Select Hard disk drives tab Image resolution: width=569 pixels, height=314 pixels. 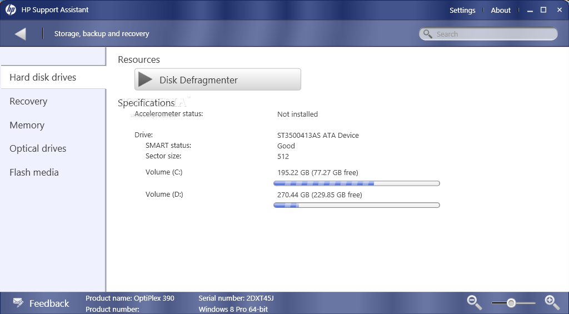tap(53, 77)
